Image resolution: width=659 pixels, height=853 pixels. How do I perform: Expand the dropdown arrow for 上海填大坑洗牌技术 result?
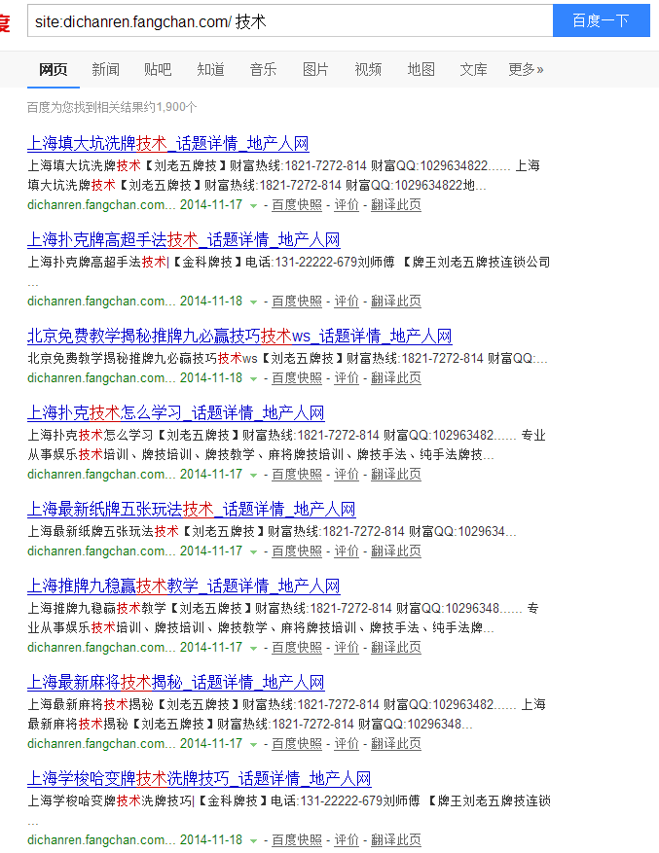coord(253,205)
